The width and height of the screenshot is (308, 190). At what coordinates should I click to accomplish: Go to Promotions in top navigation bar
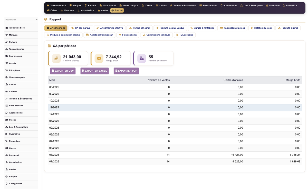290,5
